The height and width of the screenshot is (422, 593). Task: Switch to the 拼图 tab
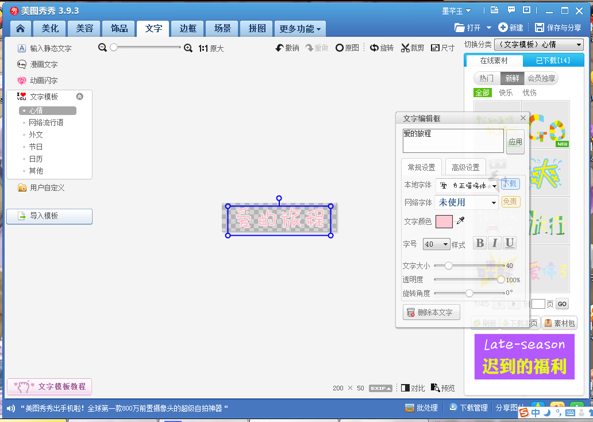(x=257, y=28)
